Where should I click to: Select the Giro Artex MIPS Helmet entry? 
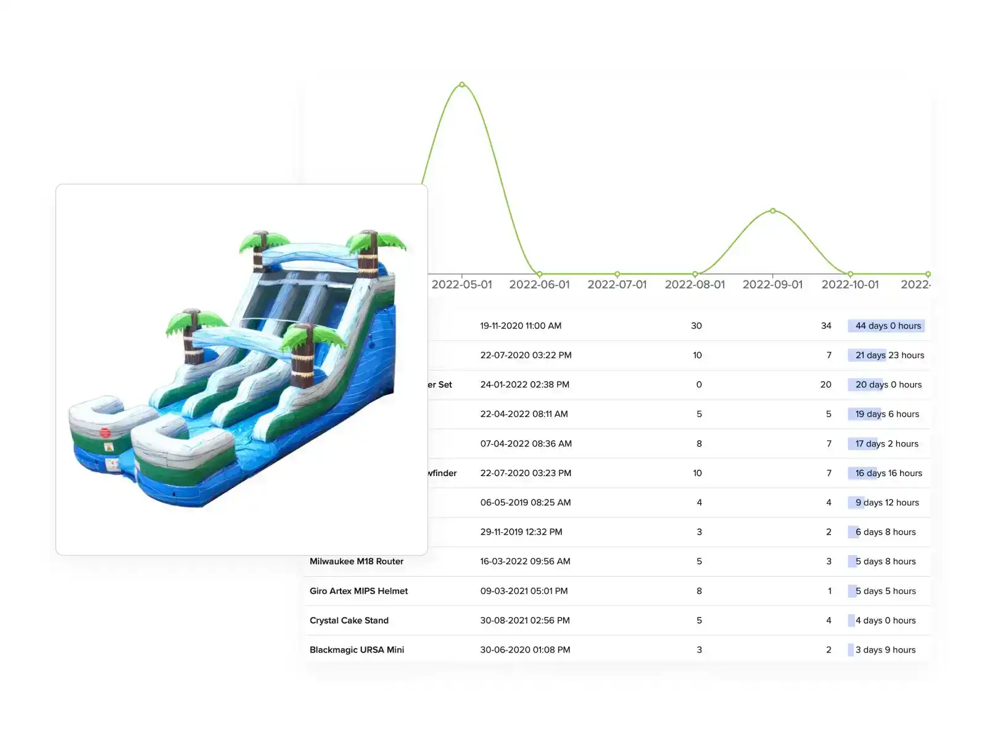point(358,591)
